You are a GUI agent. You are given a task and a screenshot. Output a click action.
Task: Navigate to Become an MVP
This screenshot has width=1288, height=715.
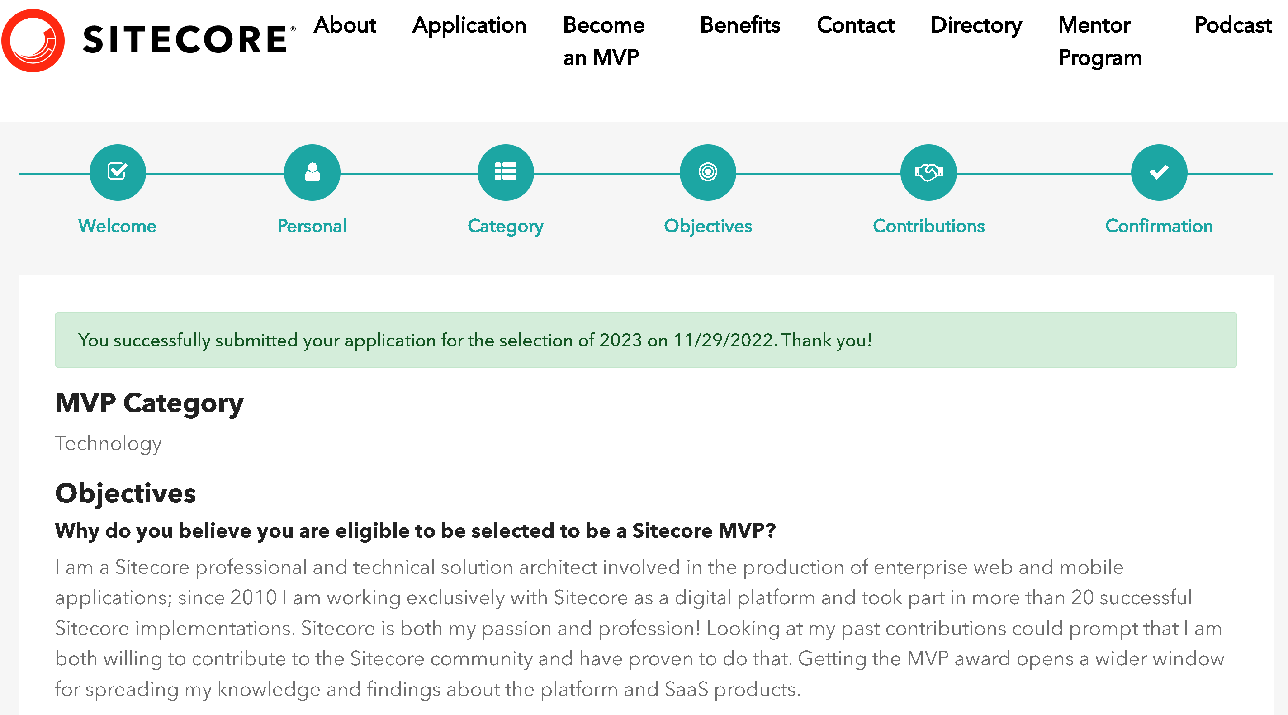point(603,41)
